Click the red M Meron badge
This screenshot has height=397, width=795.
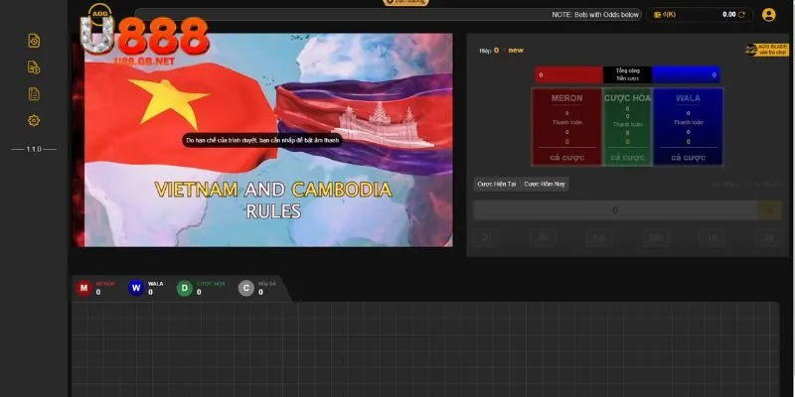(x=83, y=289)
